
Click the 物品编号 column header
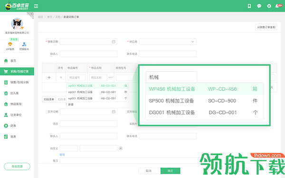(x=73, y=68)
